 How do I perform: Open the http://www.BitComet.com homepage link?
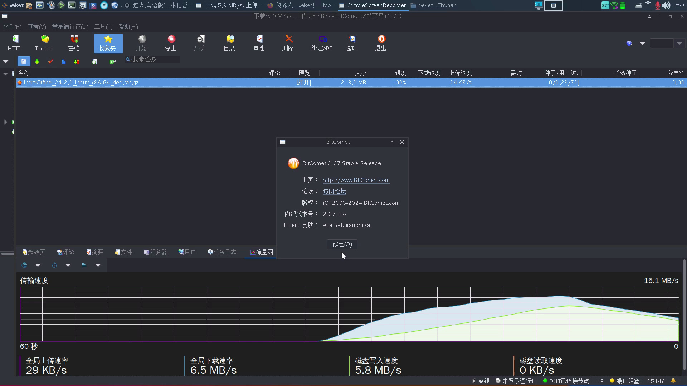(356, 180)
